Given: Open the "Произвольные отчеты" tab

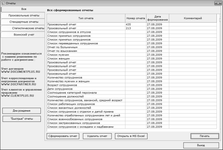Looking at the screenshot, I should point(22,15).
